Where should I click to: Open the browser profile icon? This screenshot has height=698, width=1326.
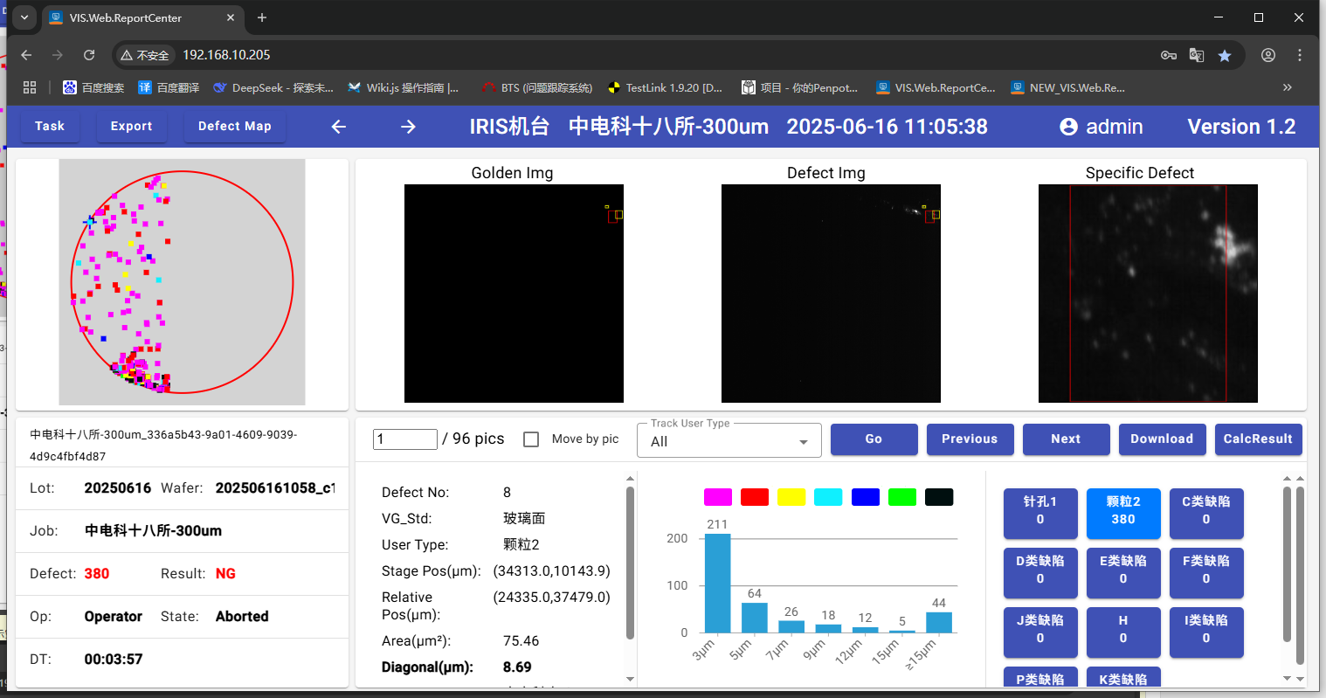click(x=1268, y=55)
